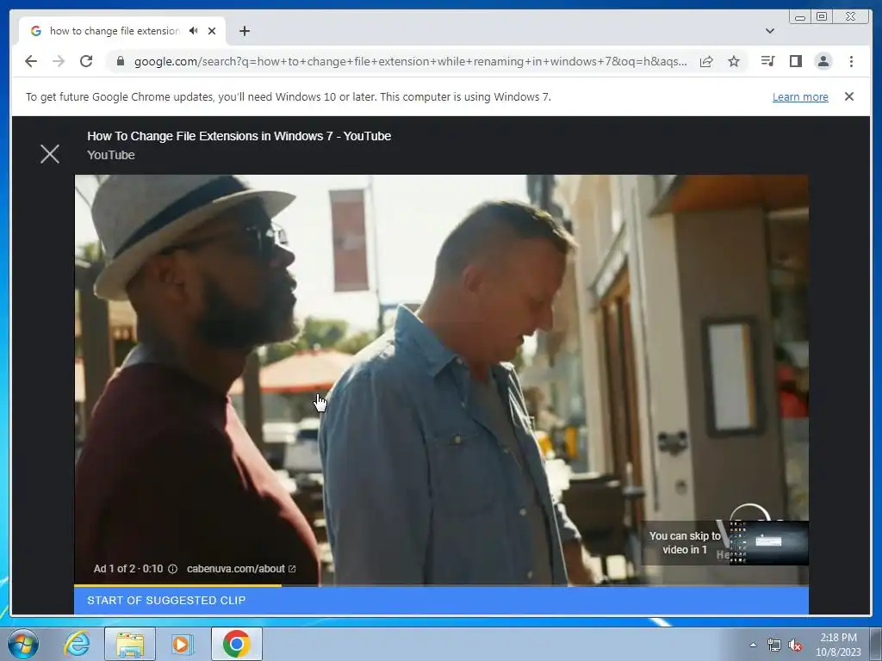Close the video overlay with the X
This screenshot has width=882, height=661.
point(50,153)
